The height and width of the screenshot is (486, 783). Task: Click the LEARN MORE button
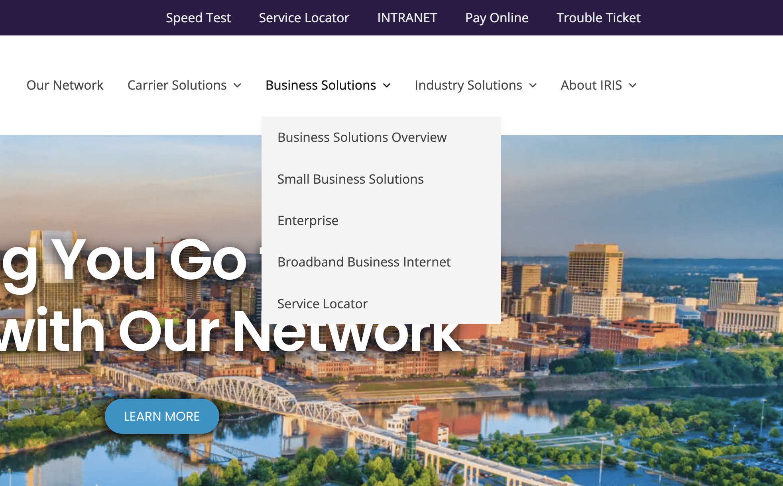162,416
